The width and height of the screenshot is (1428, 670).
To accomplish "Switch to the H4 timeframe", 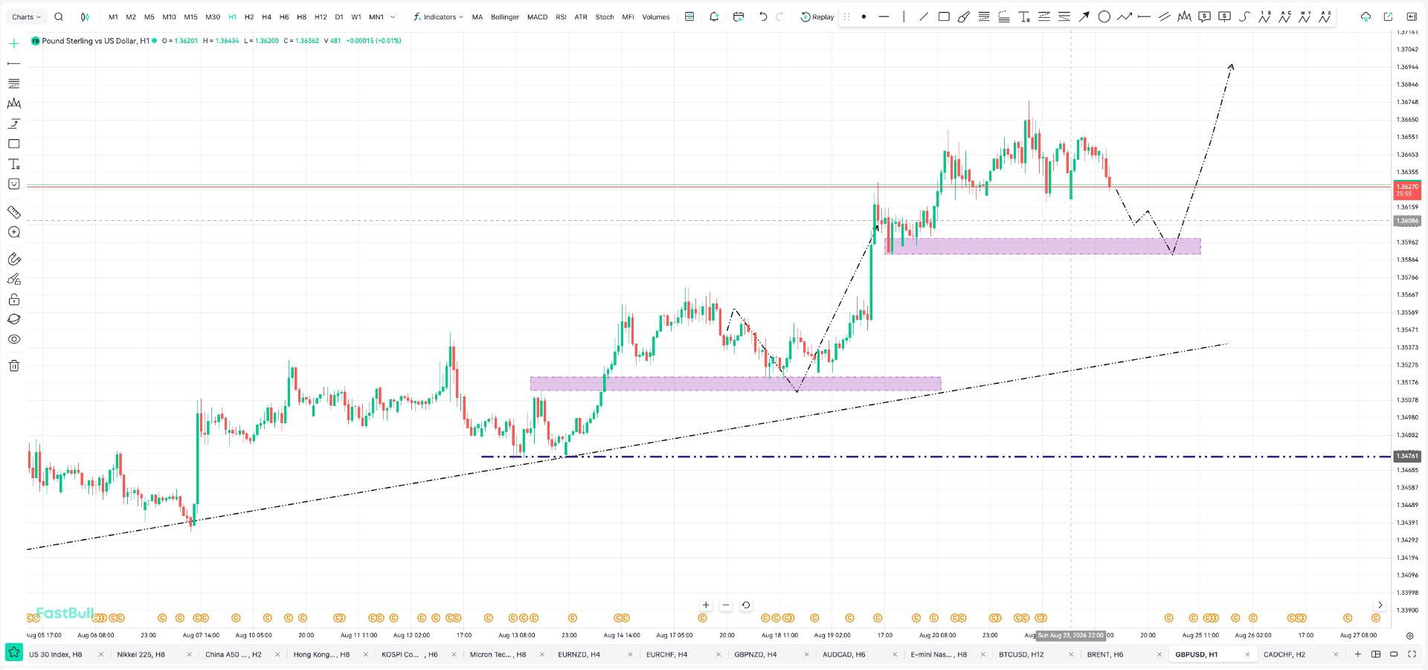I will tap(266, 17).
